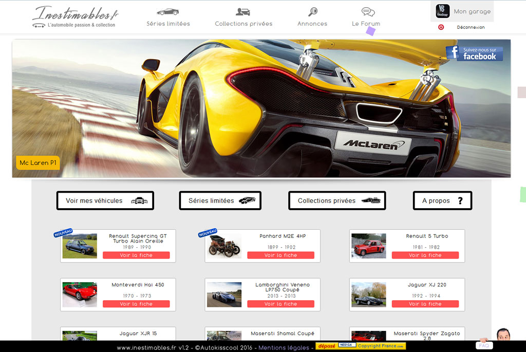Click the boxed Collections privées button
Viewport: 526px width, 352px height.
337,200
